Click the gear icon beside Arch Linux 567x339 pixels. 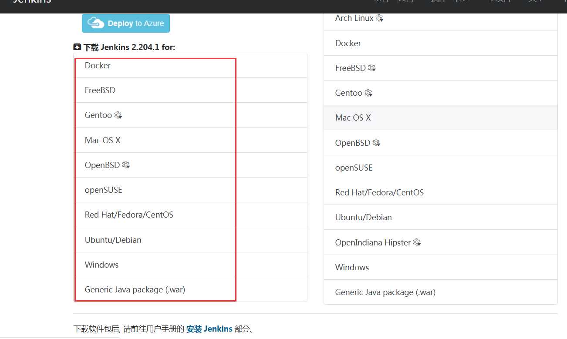pyautogui.click(x=380, y=18)
